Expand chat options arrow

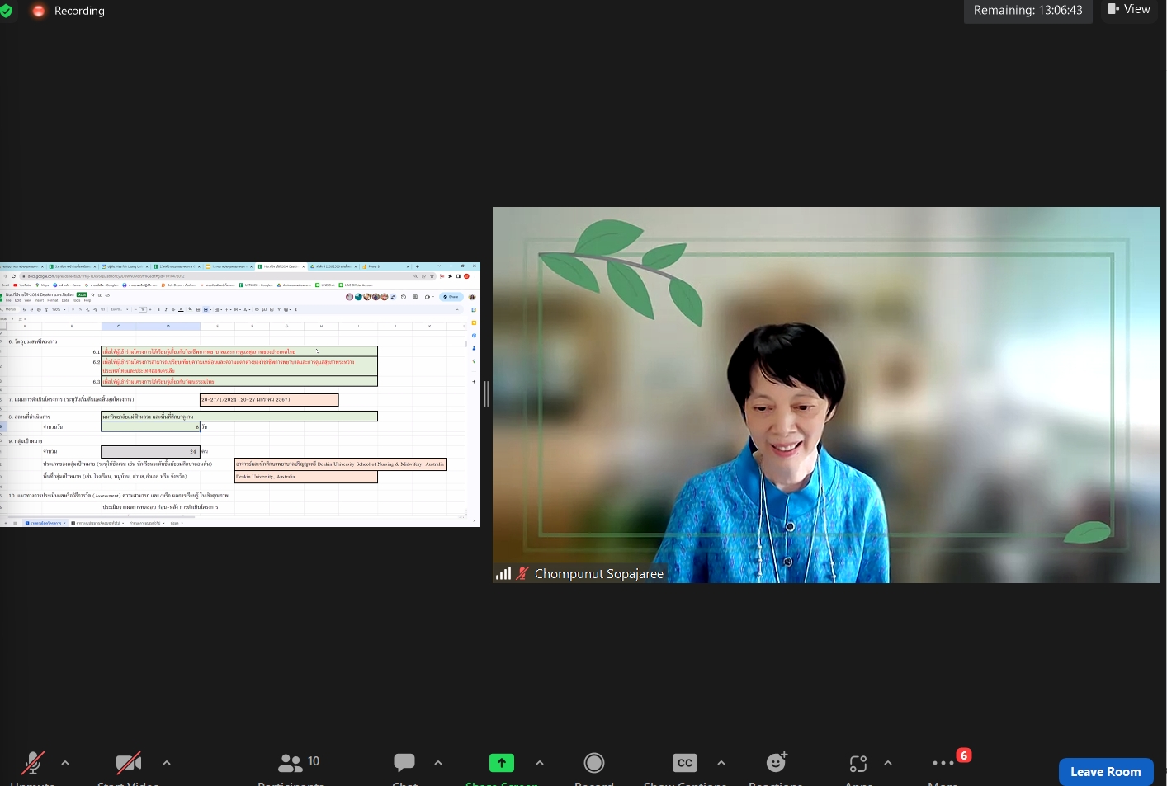coord(438,763)
